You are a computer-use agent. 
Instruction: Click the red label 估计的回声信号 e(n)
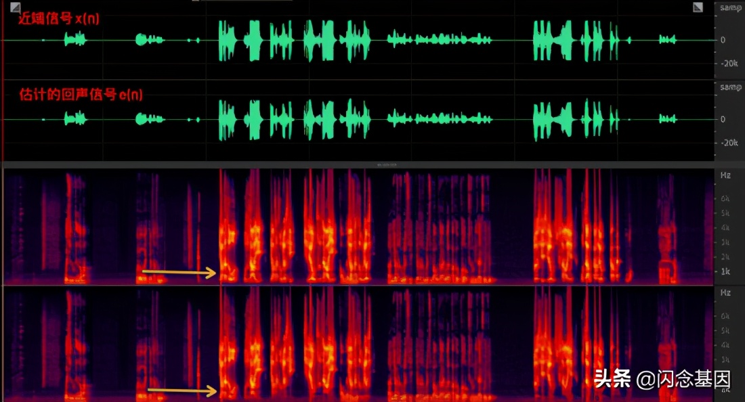click(81, 95)
